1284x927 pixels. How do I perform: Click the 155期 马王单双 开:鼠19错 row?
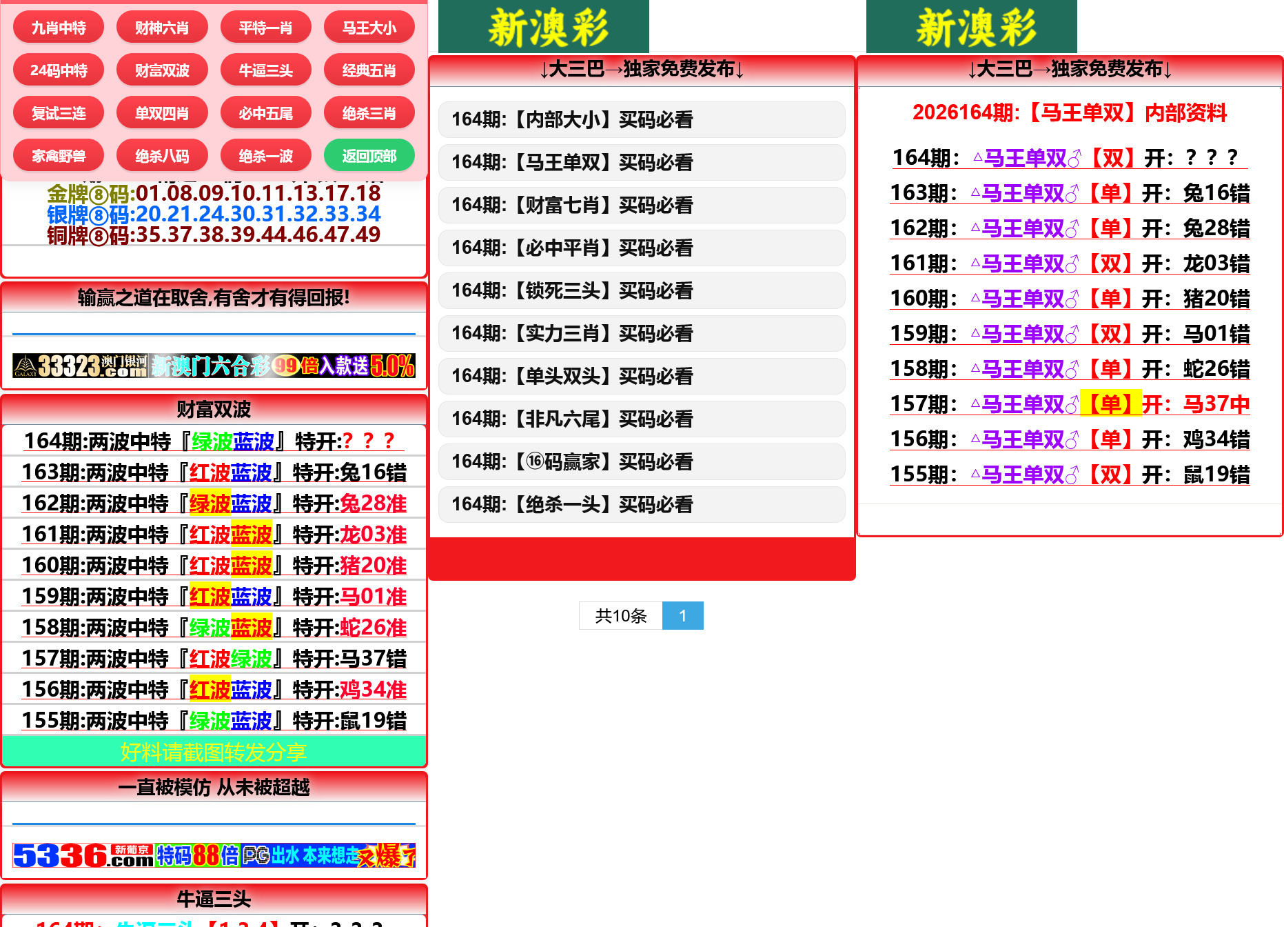[x=1070, y=475]
